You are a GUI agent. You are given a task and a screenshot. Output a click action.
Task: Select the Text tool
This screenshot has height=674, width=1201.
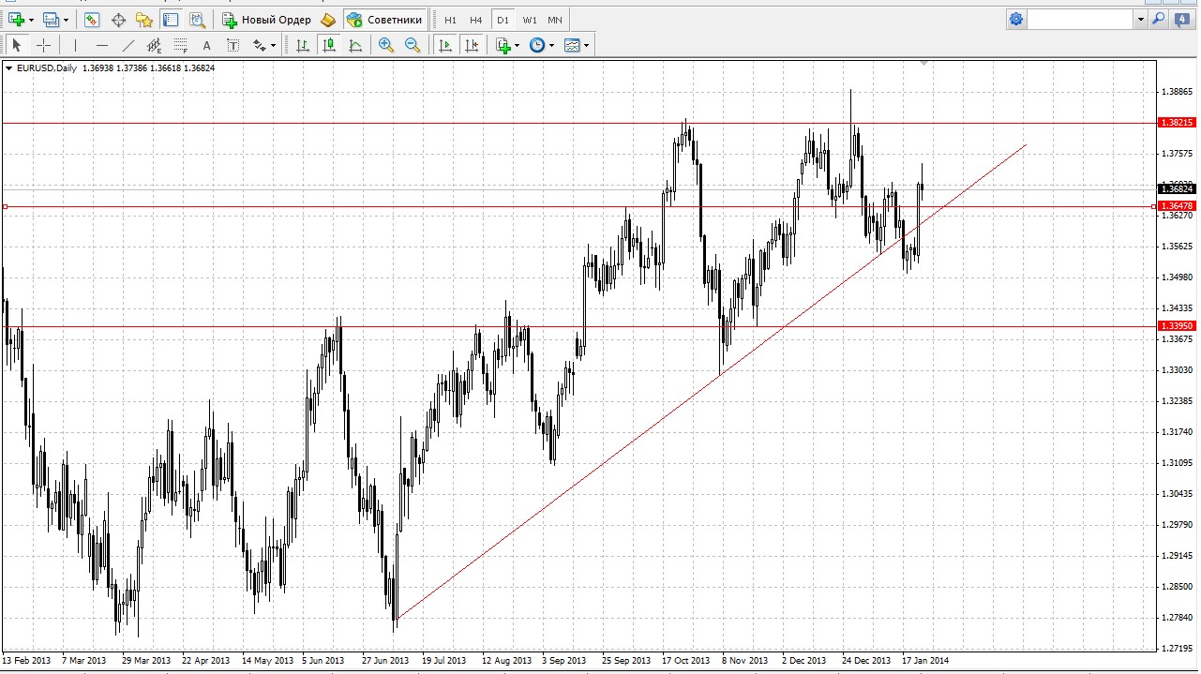pyautogui.click(x=206, y=45)
